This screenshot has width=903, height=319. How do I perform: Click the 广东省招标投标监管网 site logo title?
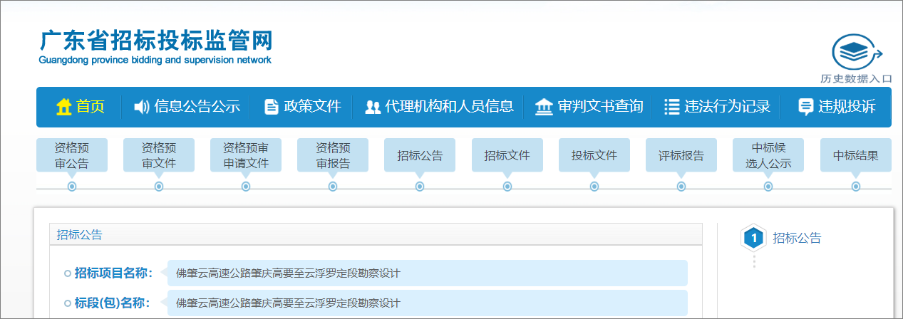(x=156, y=41)
